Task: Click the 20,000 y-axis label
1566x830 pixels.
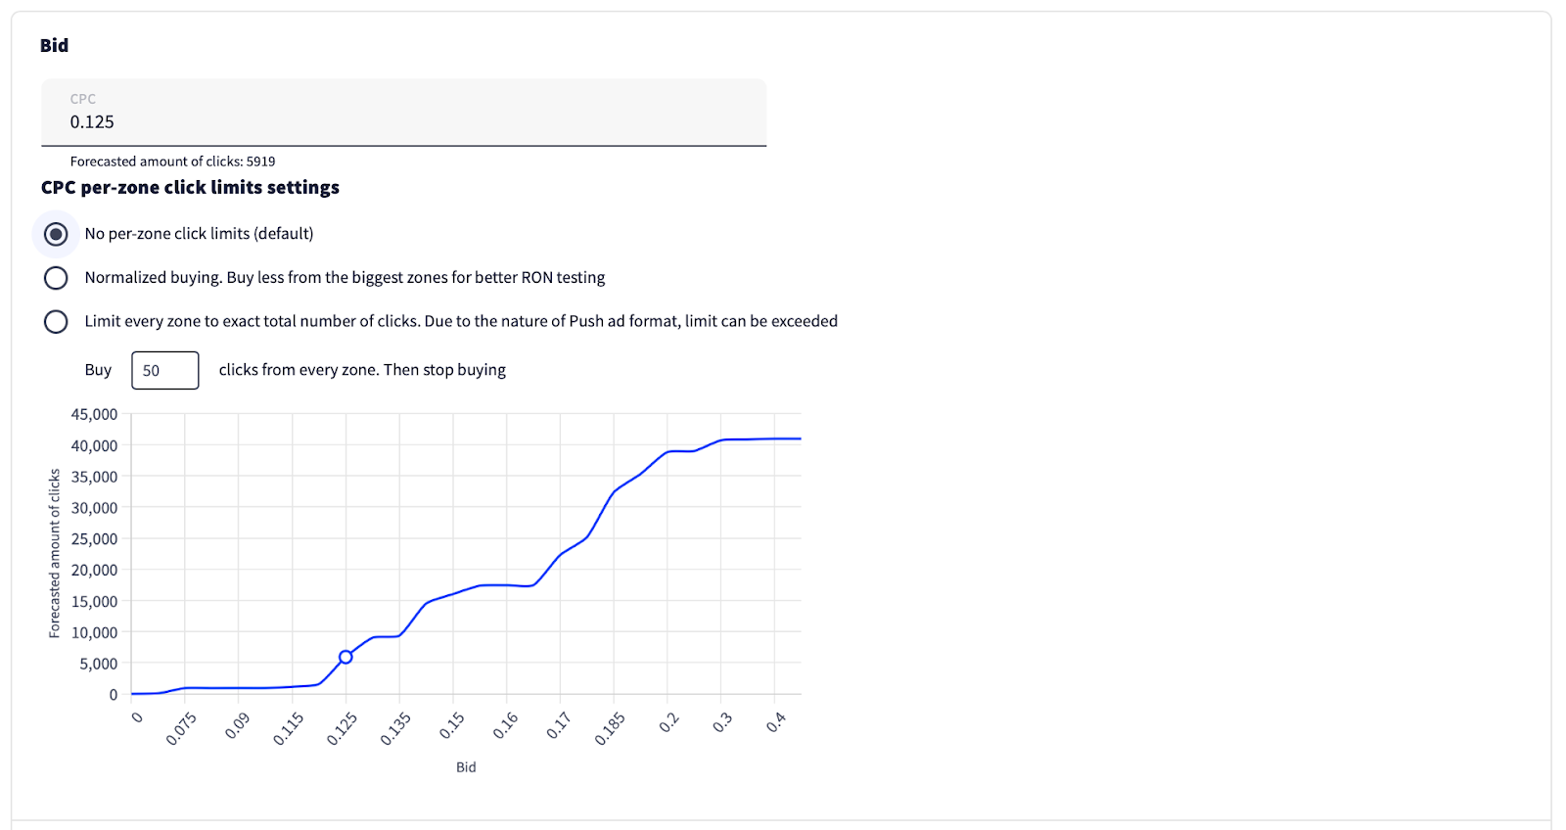Action: click(x=94, y=570)
